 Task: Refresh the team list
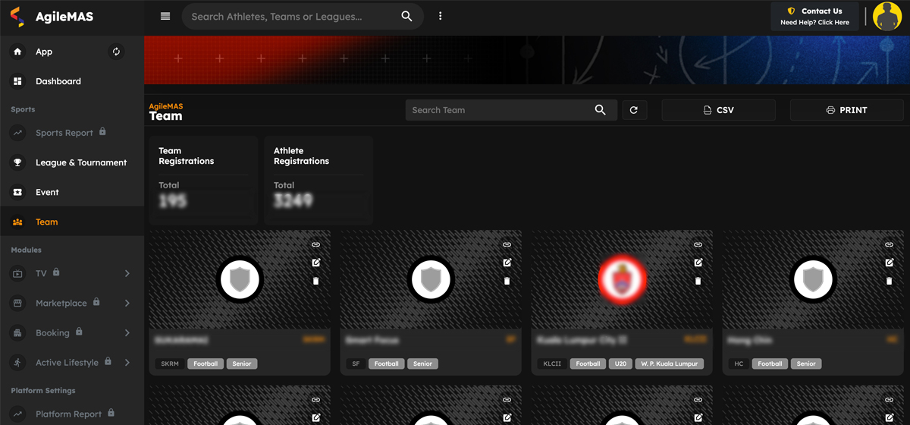(634, 110)
